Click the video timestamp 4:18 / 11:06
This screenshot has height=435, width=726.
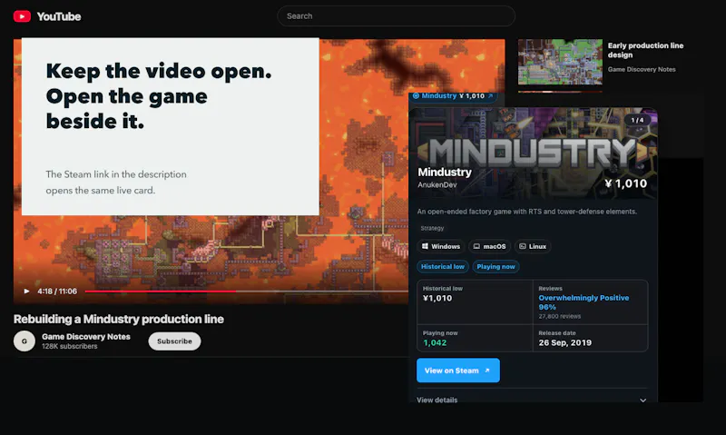(x=57, y=291)
